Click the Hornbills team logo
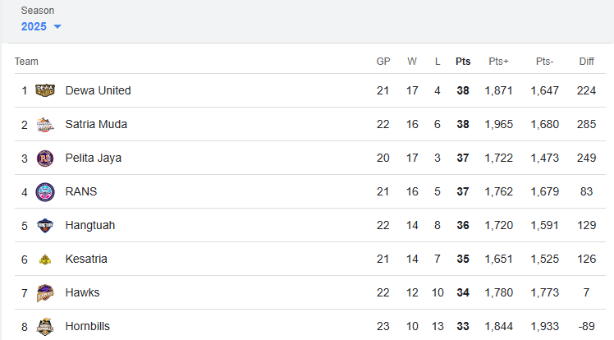 click(x=45, y=327)
